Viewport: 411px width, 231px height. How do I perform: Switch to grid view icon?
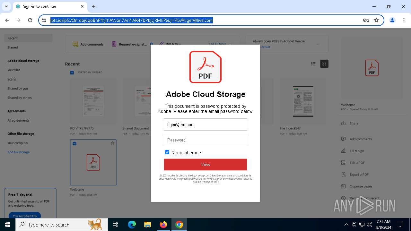(x=324, y=64)
